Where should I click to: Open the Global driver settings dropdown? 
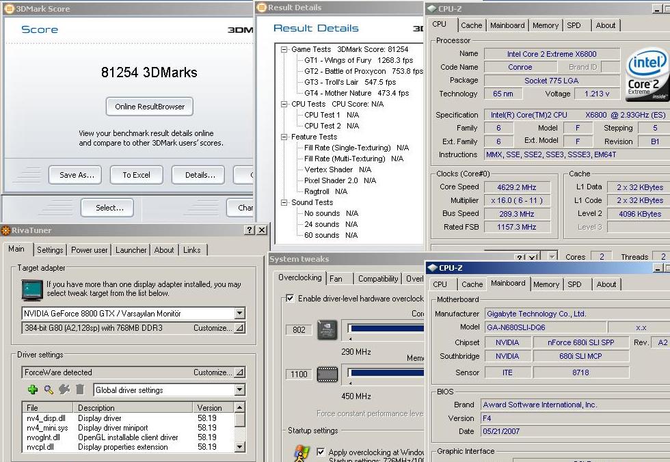click(x=240, y=390)
